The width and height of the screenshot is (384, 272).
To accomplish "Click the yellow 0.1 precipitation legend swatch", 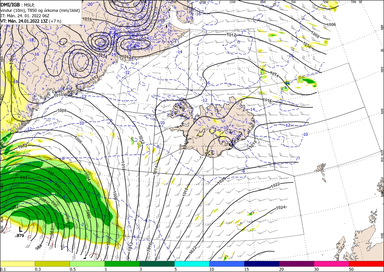I will click(17, 264).
